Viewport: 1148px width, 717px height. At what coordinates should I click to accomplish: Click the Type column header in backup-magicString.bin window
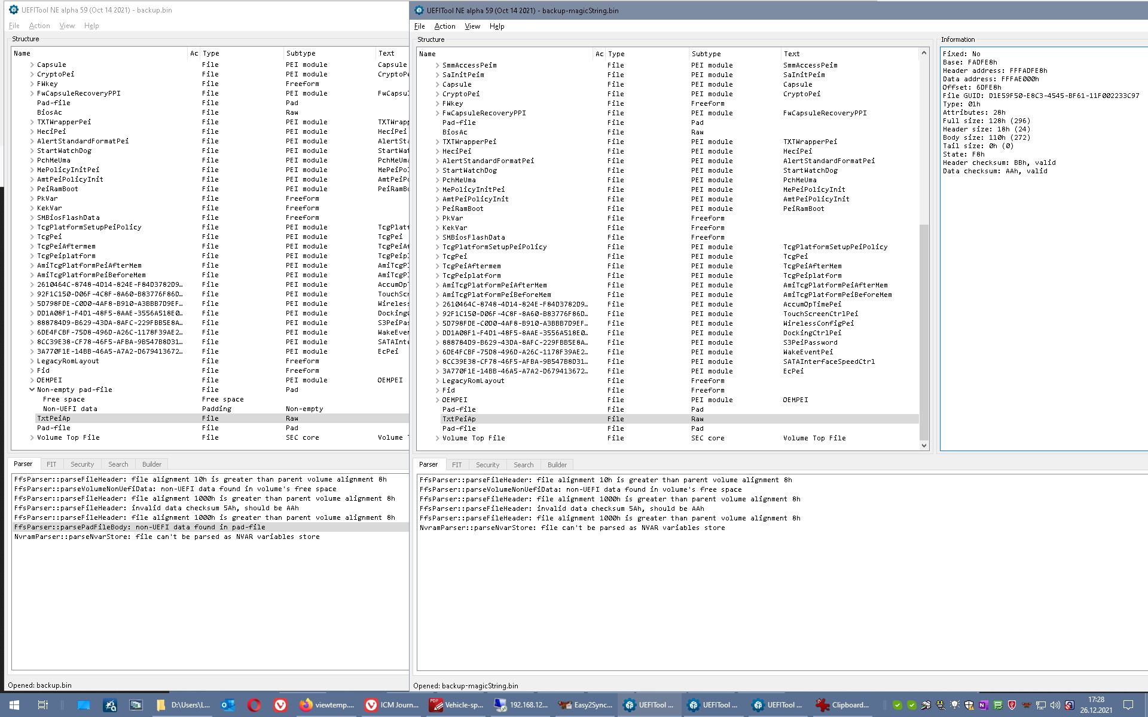point(646,54)
